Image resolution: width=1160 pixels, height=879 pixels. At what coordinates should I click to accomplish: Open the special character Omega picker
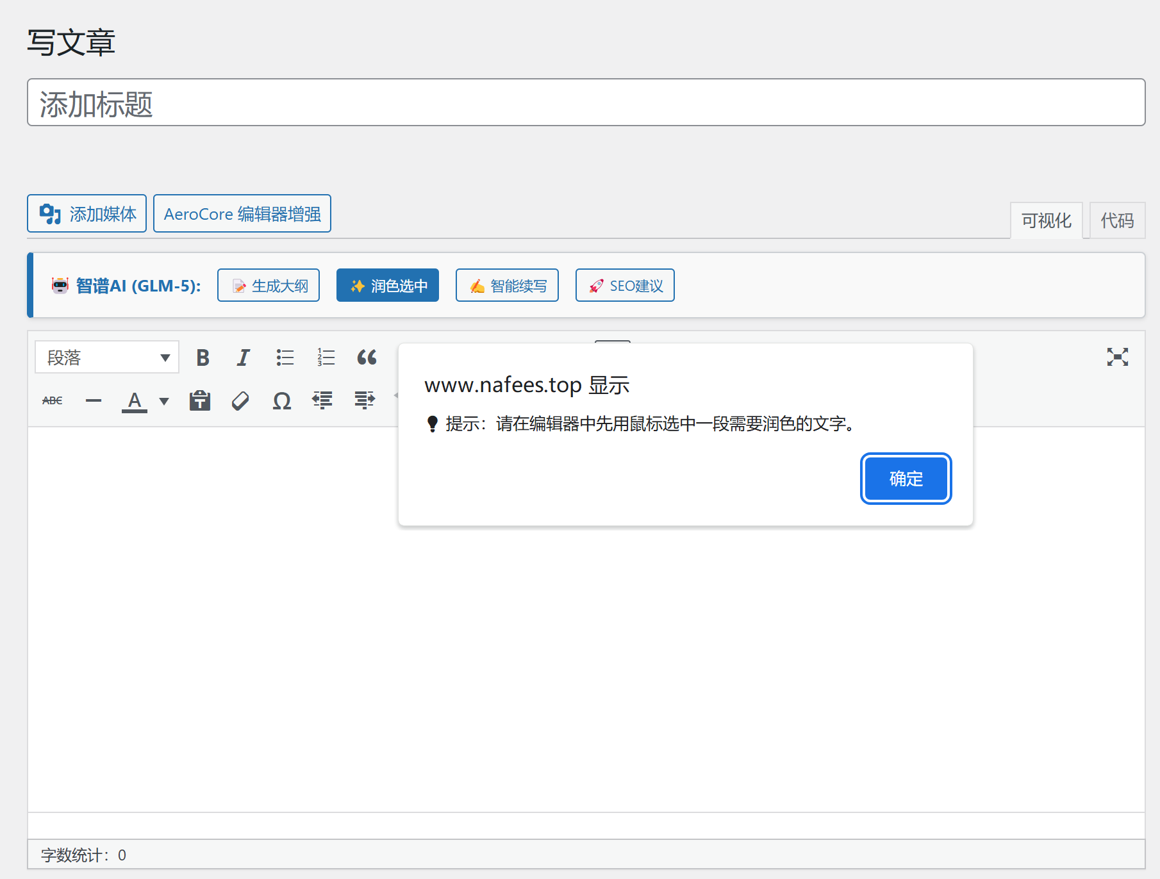pos(281,401)
